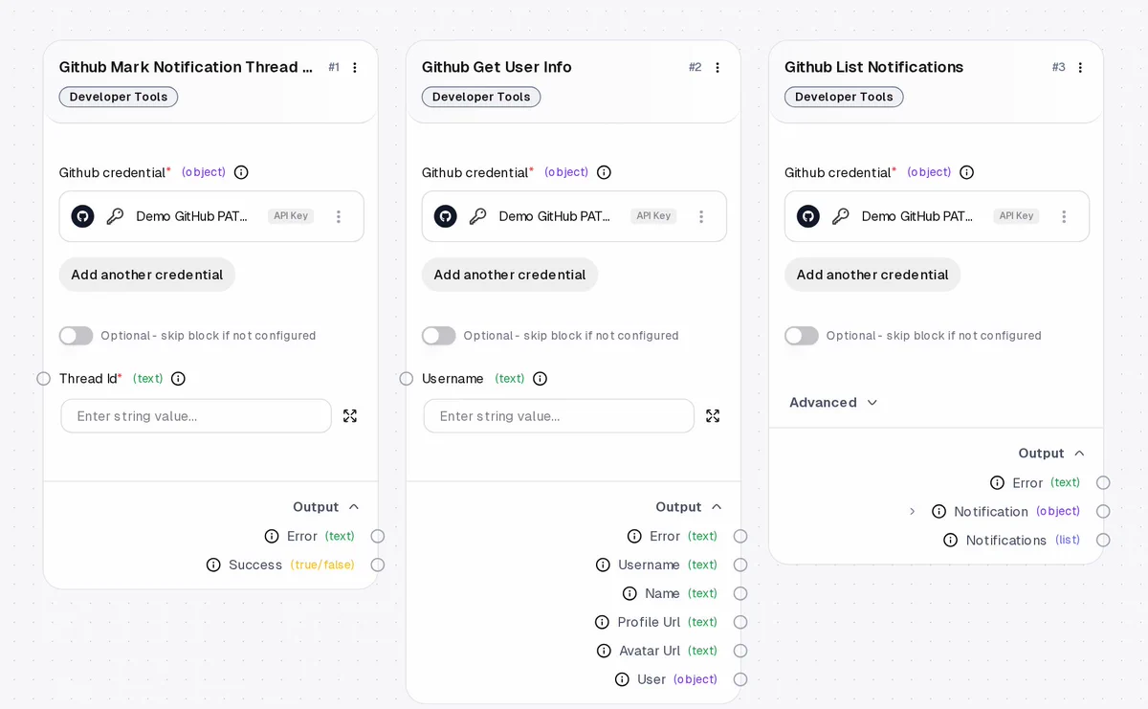Click info icon beside Error output in block #1
The width and height of the screenshot is (1148, 709).
click(x=272, y=536)
